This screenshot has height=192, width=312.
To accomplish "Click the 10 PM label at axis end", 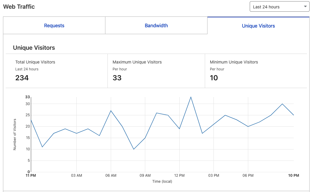I will click(294, 176).
